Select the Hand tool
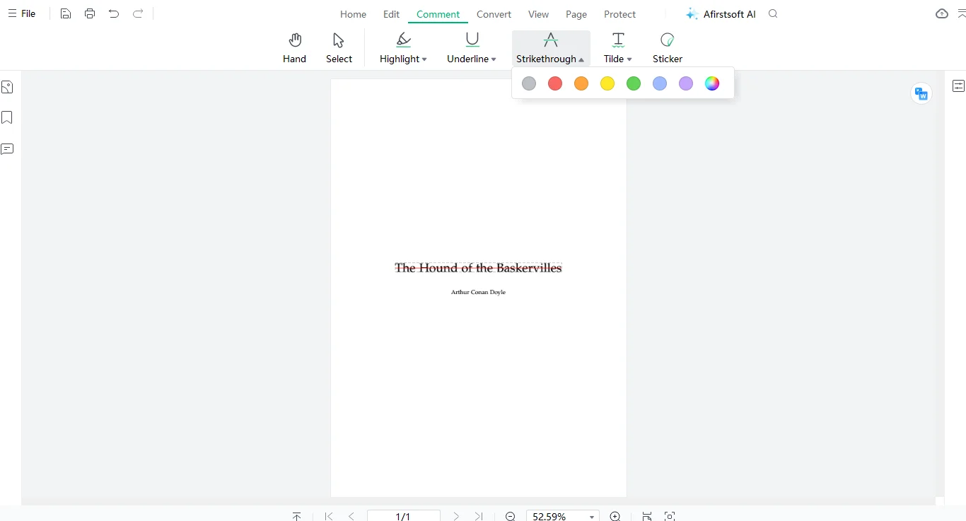Screen dimensions: 966x521 (x=294, y=48)
